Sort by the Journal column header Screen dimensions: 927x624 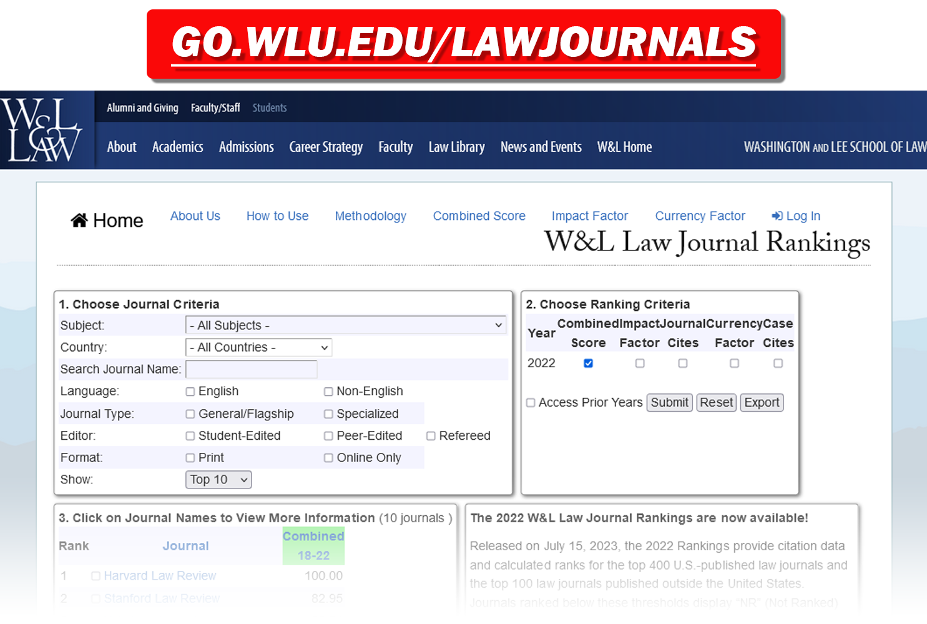[186, 546]
